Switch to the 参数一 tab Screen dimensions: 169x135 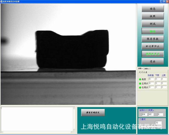(x=140, y=68)
